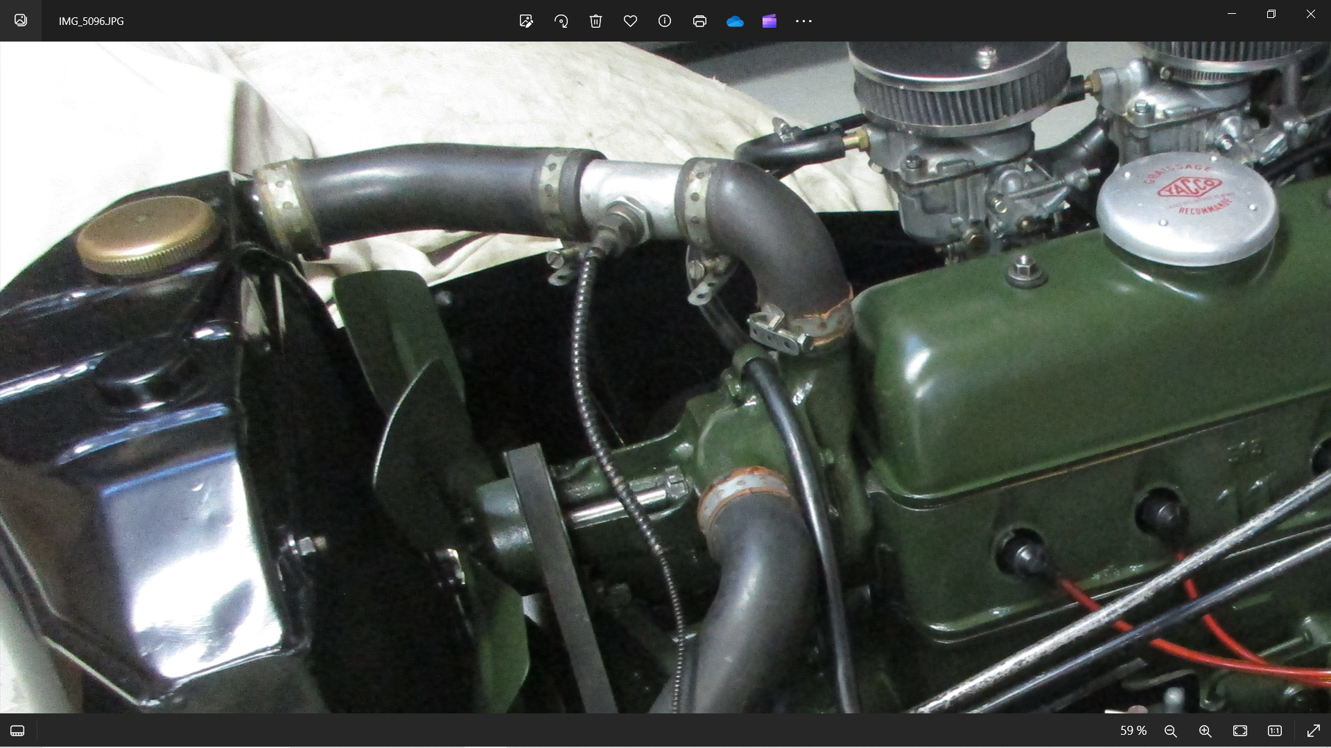The height and width of the screenshot is (748, 1331).
Task: Delete this photo with trash icon
Action: coord(595,21)
